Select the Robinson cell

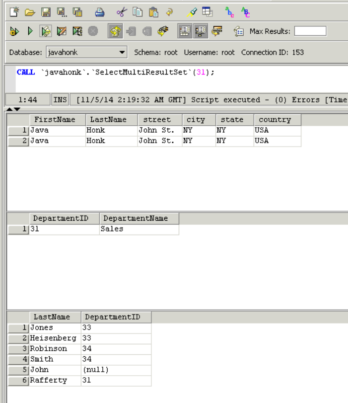coord(55,349)
